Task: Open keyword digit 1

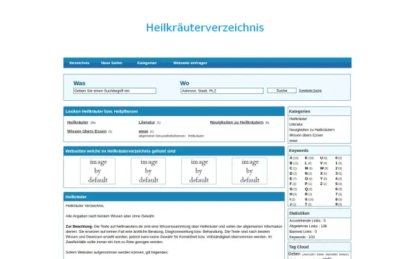Action: click(x=337, y=163)
